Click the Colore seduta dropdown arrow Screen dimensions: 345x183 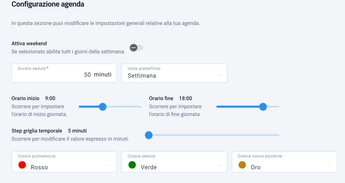tap(219, 166)
